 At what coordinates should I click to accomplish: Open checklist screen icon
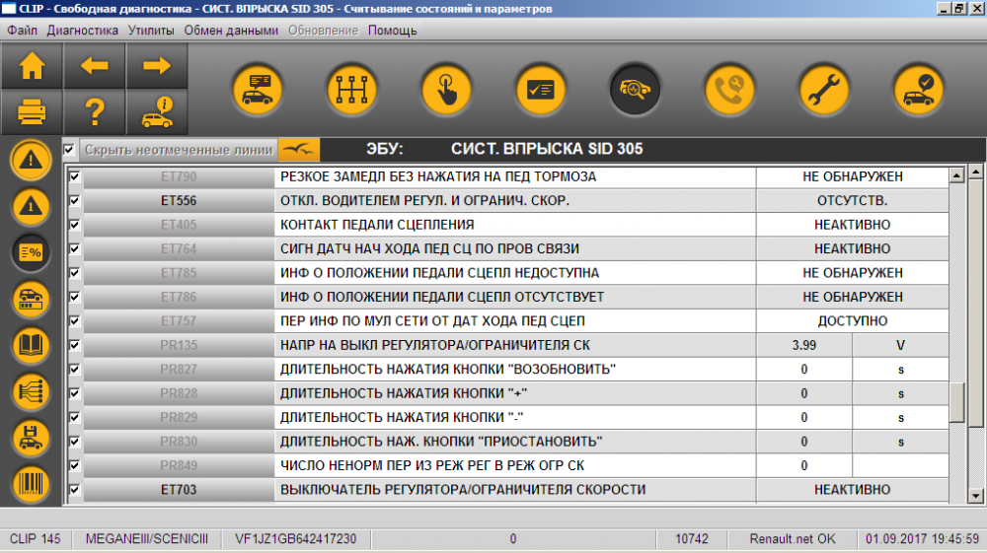tap(541, 90)
